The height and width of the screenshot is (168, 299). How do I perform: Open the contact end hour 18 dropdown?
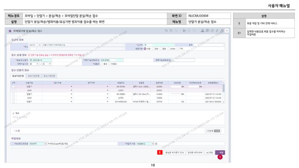click(x=47, y=64)
